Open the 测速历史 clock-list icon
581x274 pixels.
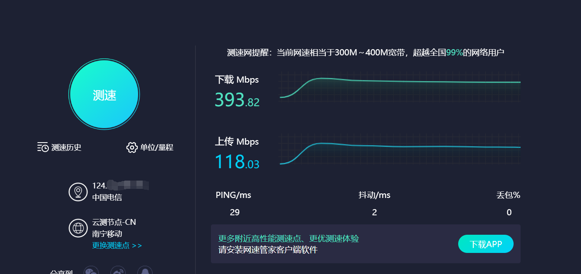coord(43,147)
